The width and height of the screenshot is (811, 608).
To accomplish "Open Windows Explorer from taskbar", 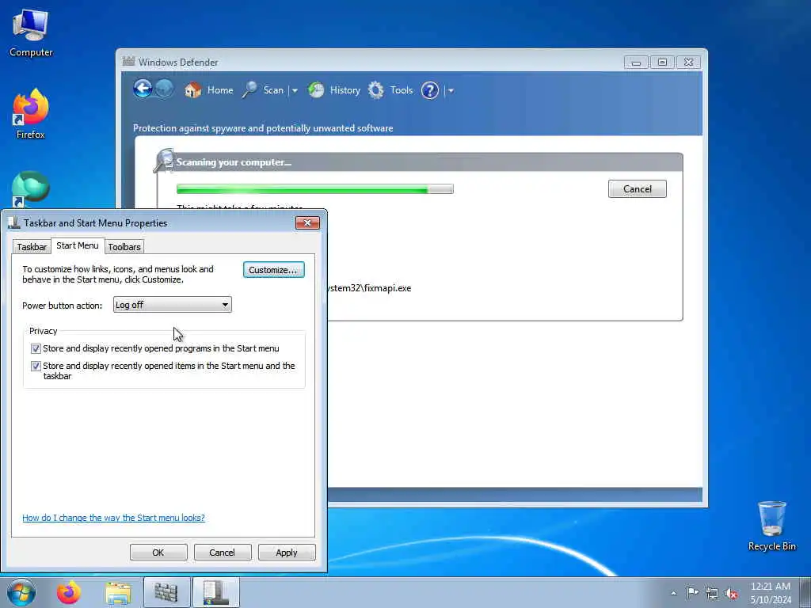I will [118, 592].
